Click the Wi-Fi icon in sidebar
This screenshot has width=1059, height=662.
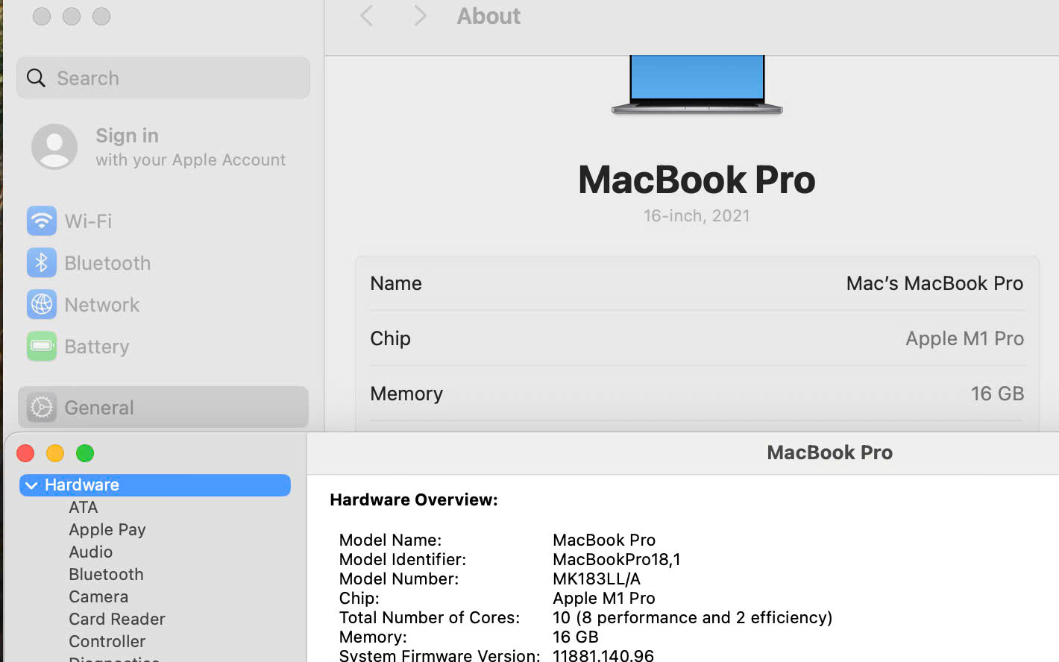[x=42, y=221]
